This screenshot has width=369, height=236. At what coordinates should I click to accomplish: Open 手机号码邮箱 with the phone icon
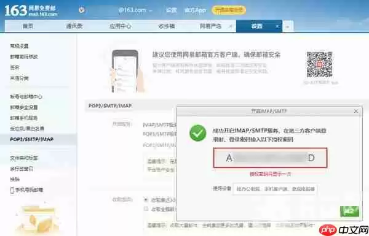(x=26, y=190)
